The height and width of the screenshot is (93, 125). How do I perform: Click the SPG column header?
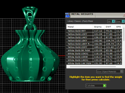click(118, 27)
